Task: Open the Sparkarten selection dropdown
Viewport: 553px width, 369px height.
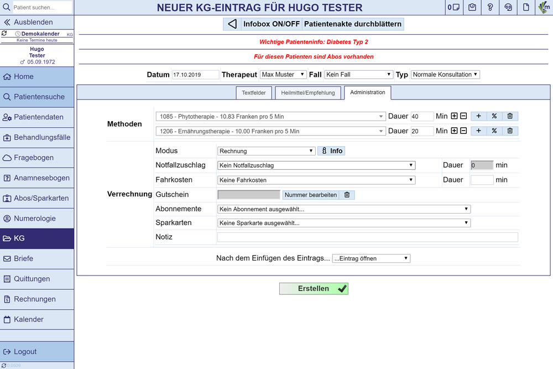Action: tap(343, 223)
